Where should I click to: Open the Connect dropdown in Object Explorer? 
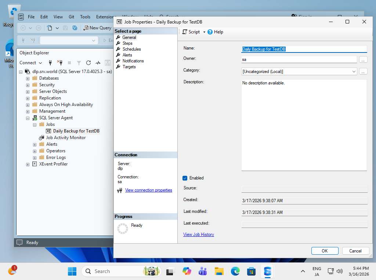click(x=31, y=63)
